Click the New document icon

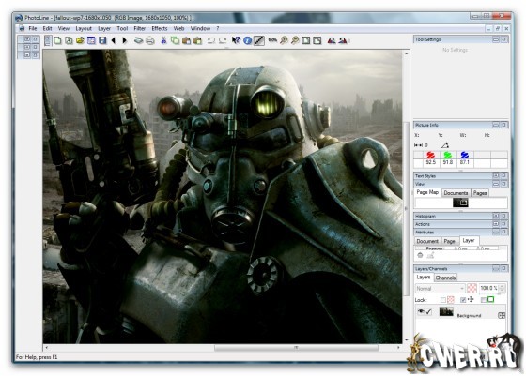[57, 40]
